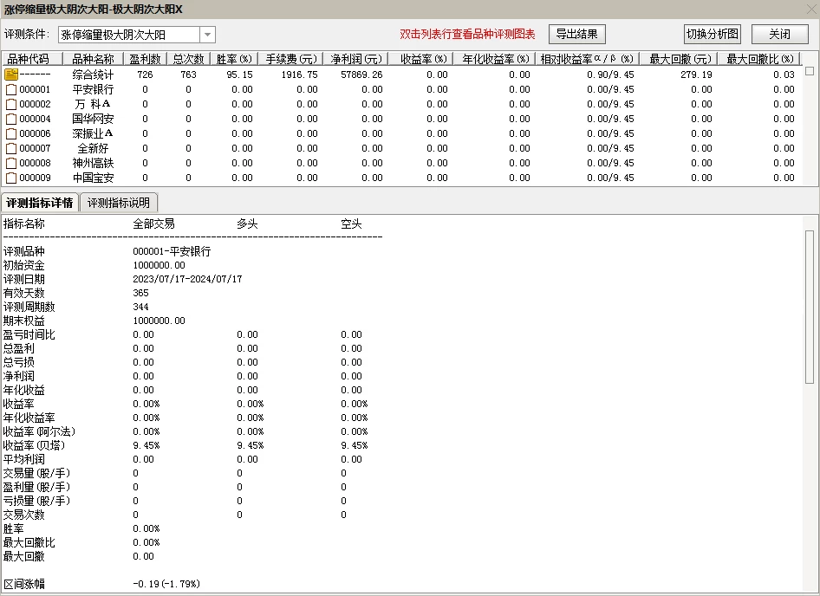820x596 pixels.
Task: Click the max drawdown value 279.19
Action: (x=697, y=74)
